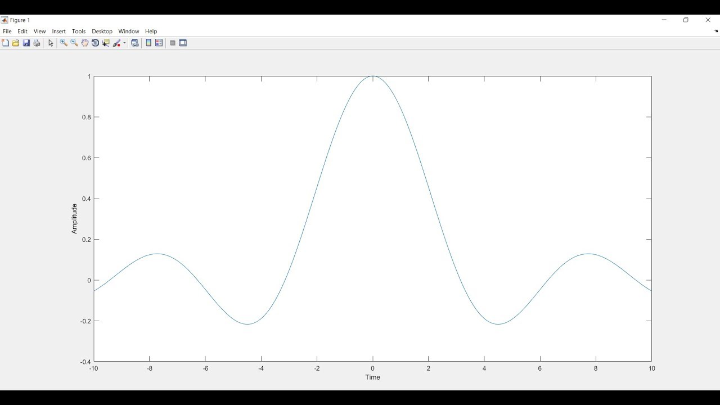Open a file using the folder icon
The width and height of the screenshot is (720, 405).
(16, 43)
